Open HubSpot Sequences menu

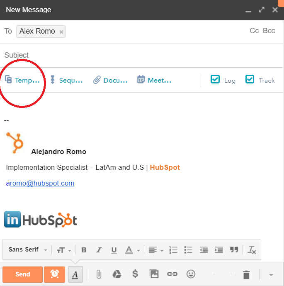[x=66, y=80]
